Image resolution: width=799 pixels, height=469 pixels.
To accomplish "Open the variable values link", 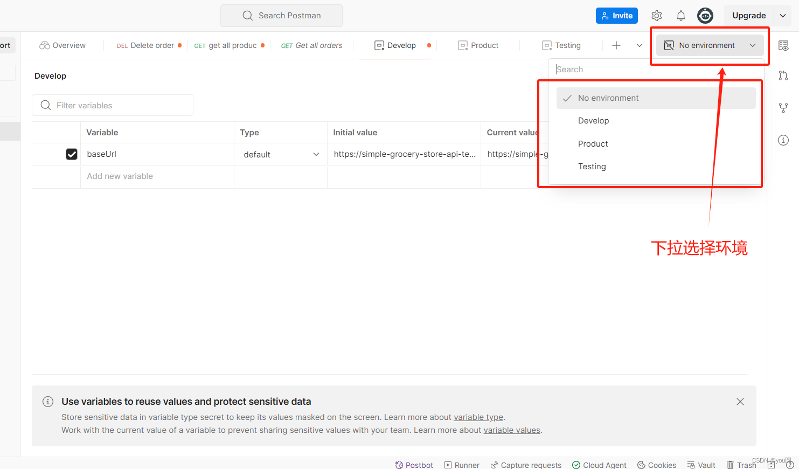I will [512, 430].
